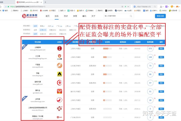Click logo in www.tcjin.com row
The width and height of the screenshot is (181, 121).
[x=60, y=117]
